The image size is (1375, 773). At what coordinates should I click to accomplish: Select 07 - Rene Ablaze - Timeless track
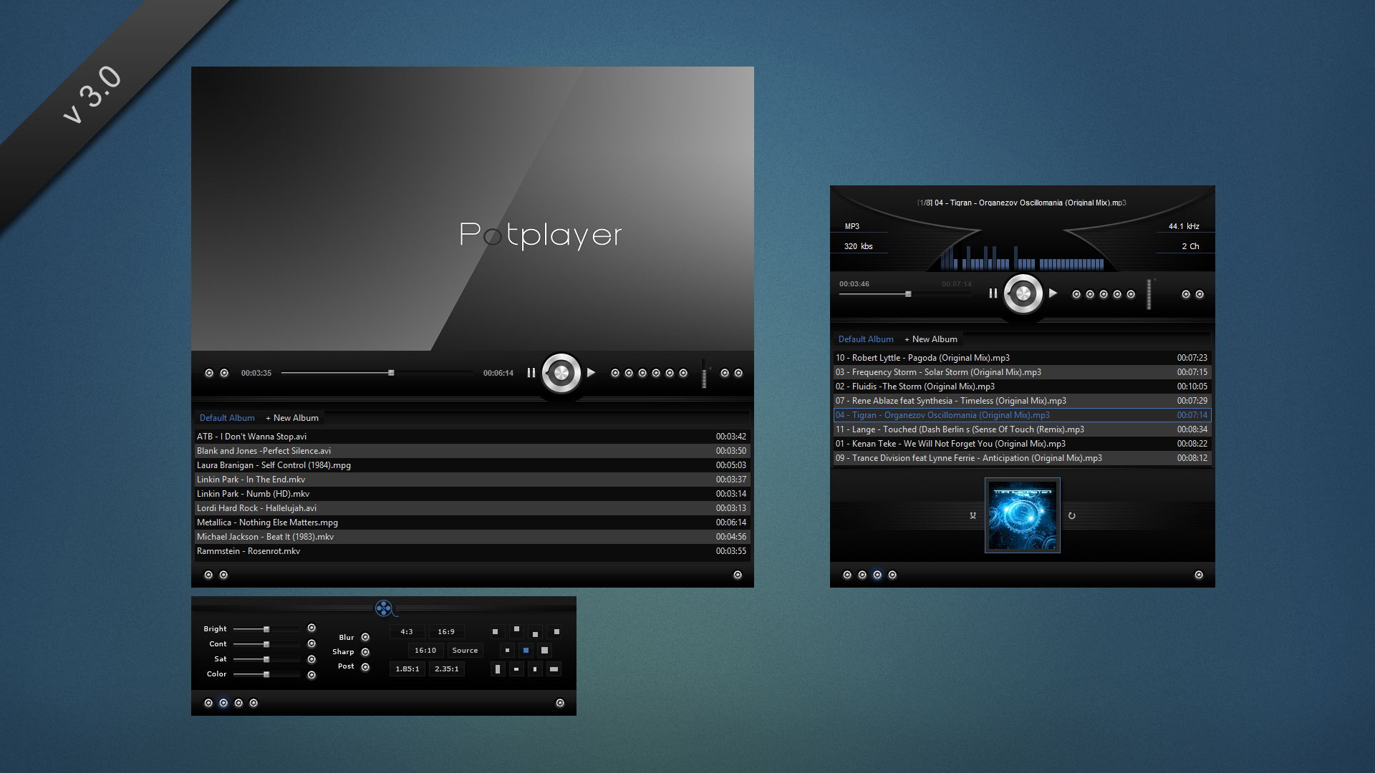point(1022,401)
